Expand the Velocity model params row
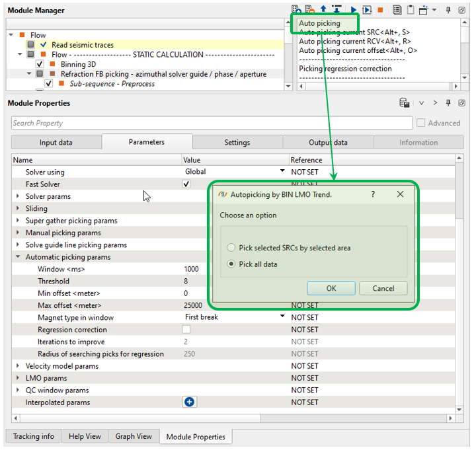Screen dimensions: 474x450 click(18, 366)
